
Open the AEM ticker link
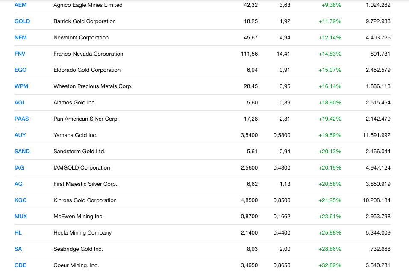click(x=20, y=5)
